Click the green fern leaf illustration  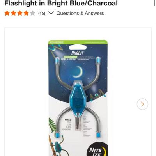click(x=51, y=125)
